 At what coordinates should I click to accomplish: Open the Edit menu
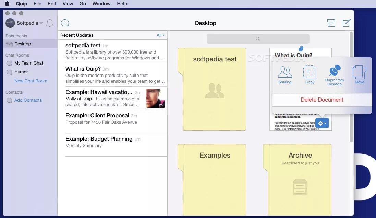tap(52, 4)
